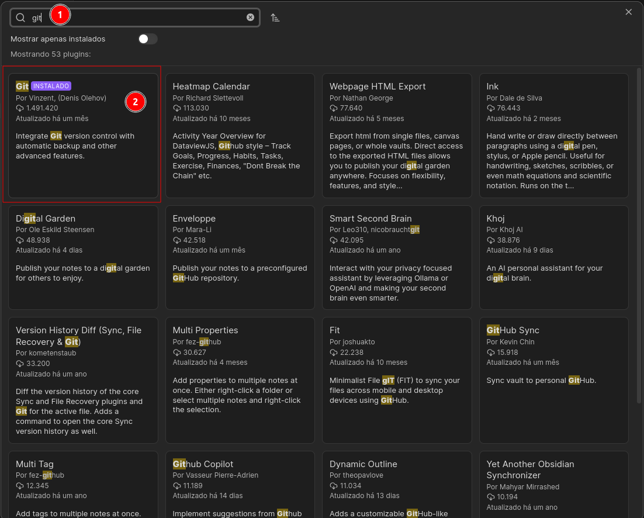
Task: Open the GitHub Sync plugin card
Action: point(553,381)
